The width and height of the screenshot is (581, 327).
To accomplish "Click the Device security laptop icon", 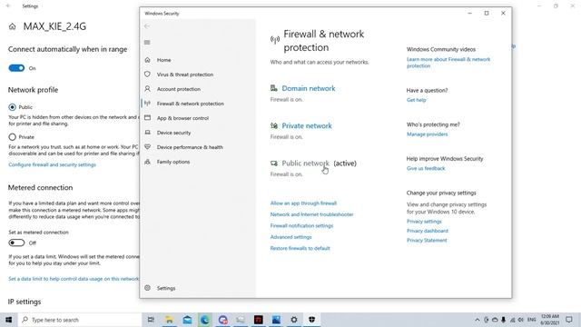I will tap(147, 133).
